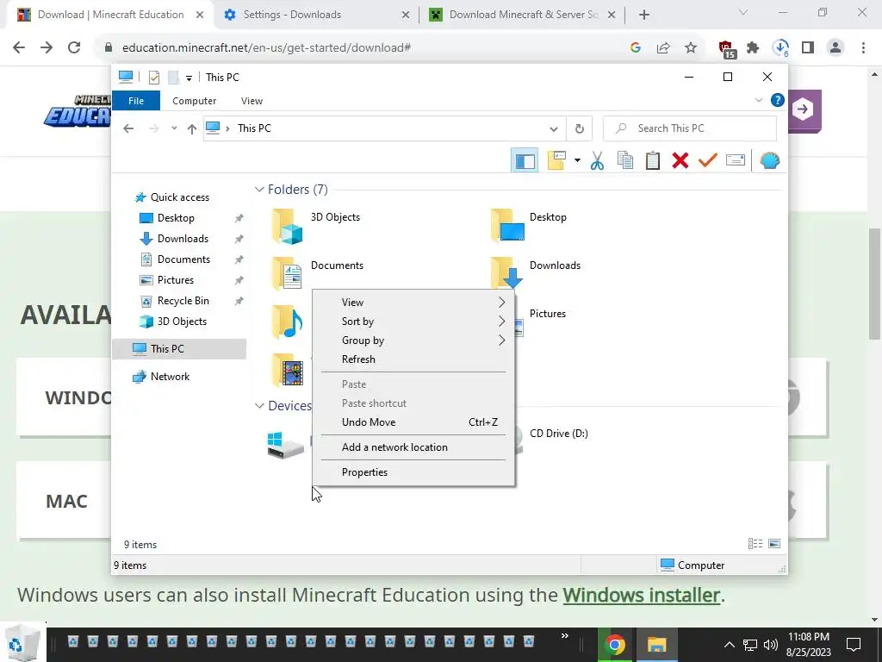
Task: Click the blue shell icon
Action: [769, 161]
